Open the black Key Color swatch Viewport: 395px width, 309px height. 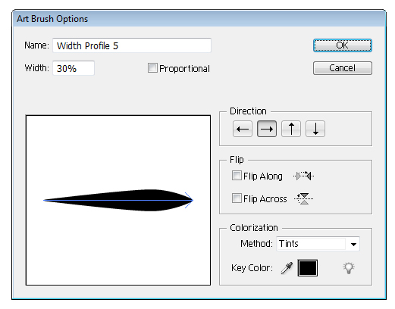pyautogui.click(x=308, y=268)
